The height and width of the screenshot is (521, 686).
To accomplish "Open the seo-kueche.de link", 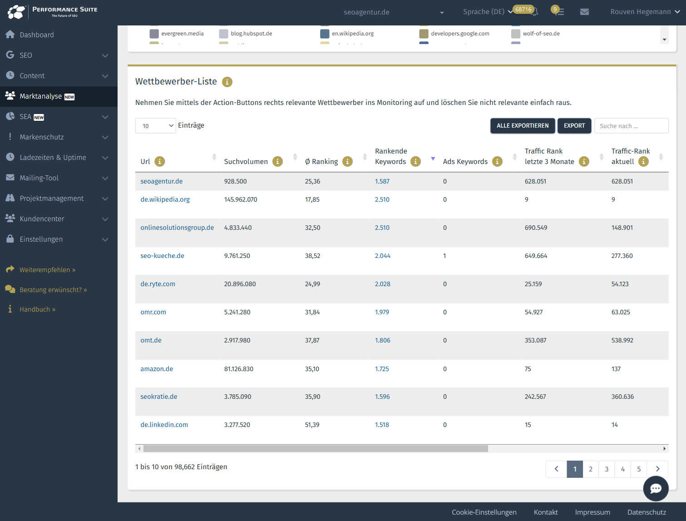I will [163, 256].
